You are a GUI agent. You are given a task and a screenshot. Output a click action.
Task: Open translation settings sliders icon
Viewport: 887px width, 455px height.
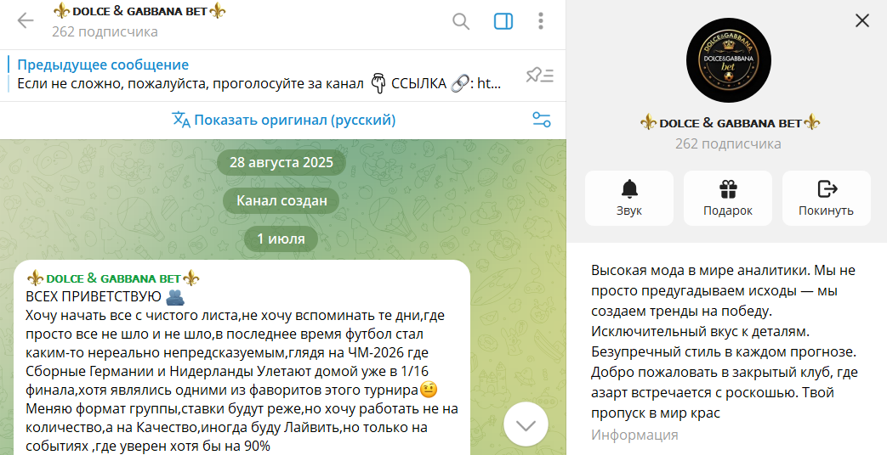click(x=542, y=120)
